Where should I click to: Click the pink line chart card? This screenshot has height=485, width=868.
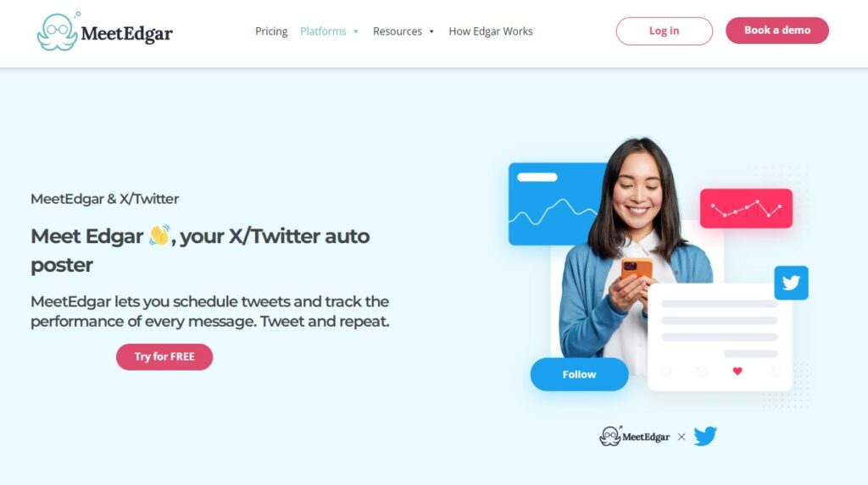point(746,208)
